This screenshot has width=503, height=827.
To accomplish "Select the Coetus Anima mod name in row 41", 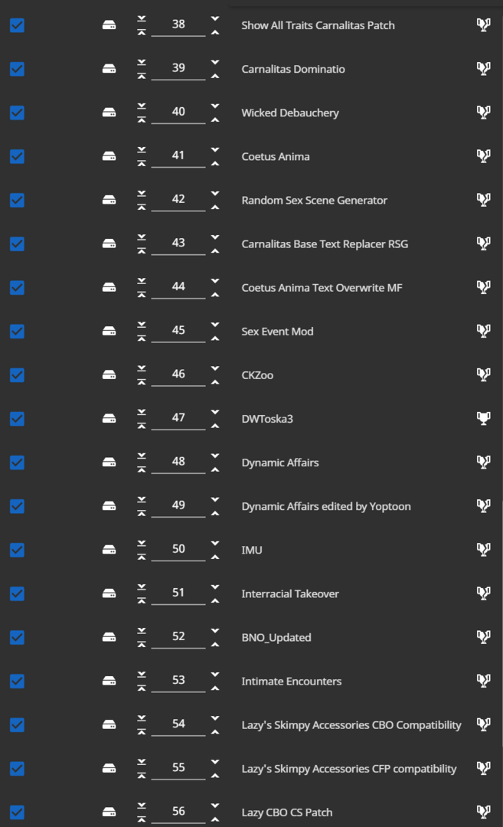I will [x=275, y=157].
